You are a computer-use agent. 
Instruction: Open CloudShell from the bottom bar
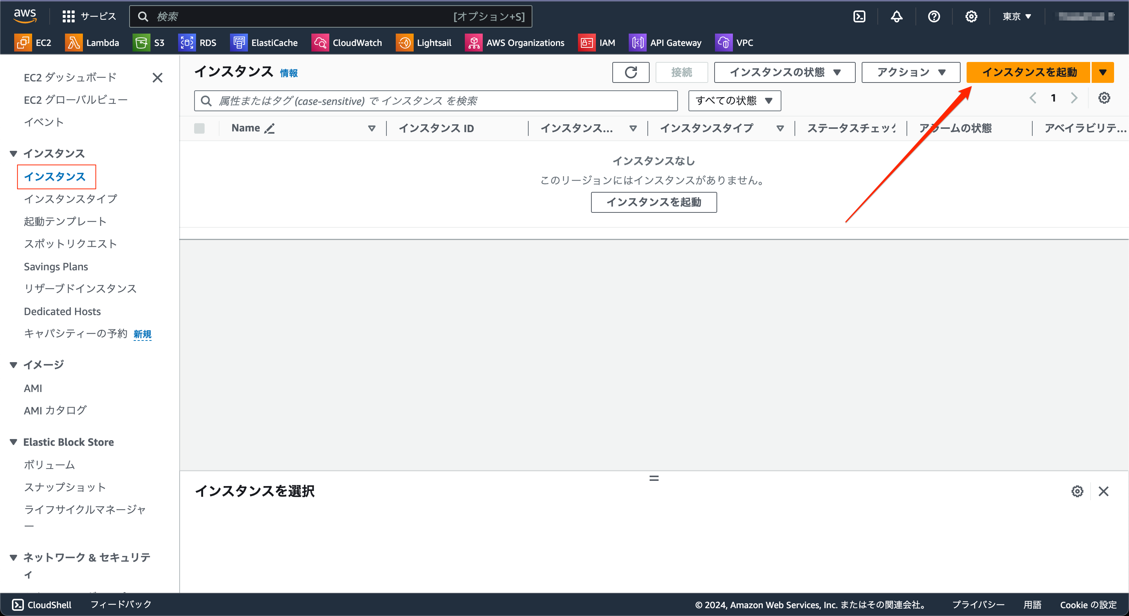[42, 604]
